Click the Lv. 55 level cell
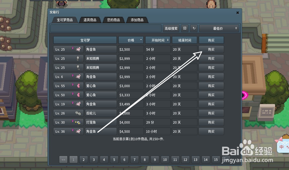Screen dimensions: 289x170 point(68,86)
